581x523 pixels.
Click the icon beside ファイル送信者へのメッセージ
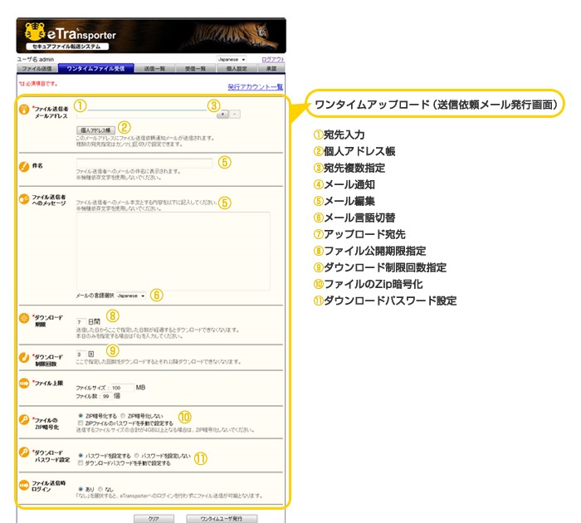[x=25, y=200]
